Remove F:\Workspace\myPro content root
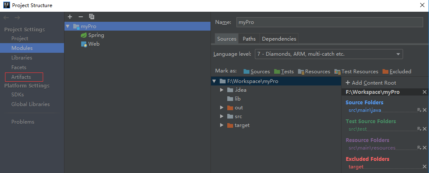The height and width of the screenshot is (173, 429). (425, 92)
